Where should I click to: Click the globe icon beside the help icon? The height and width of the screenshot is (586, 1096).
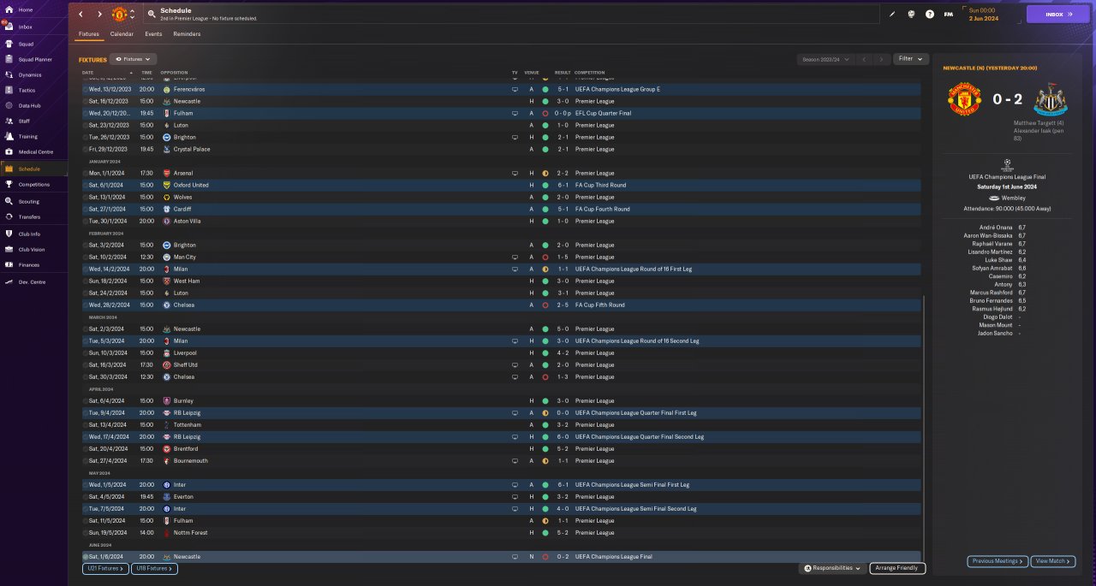(911, 14)
